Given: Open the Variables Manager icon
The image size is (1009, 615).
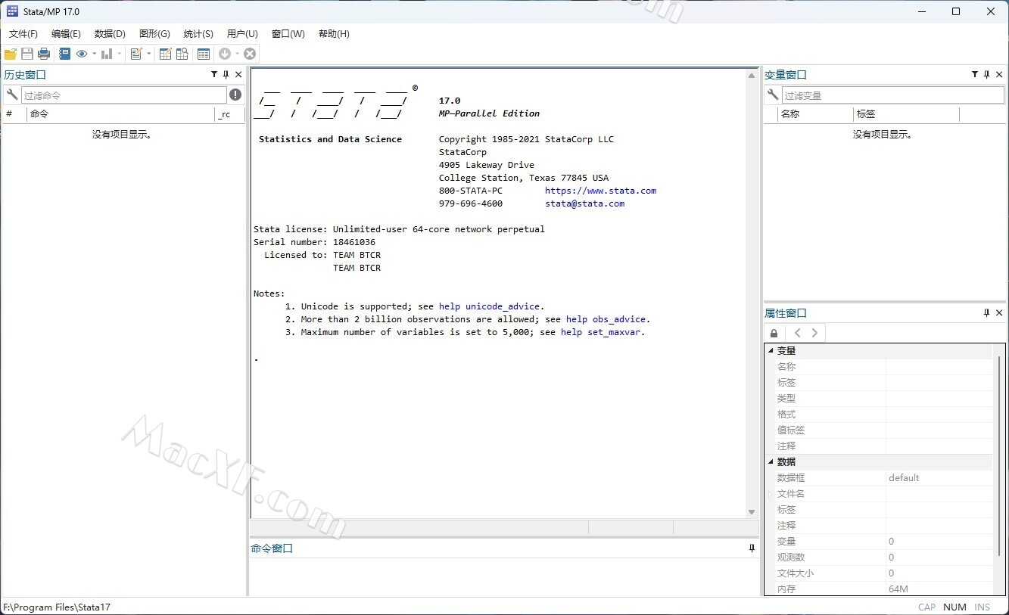Looking at the screenshot, I should (x=204, y=54).
